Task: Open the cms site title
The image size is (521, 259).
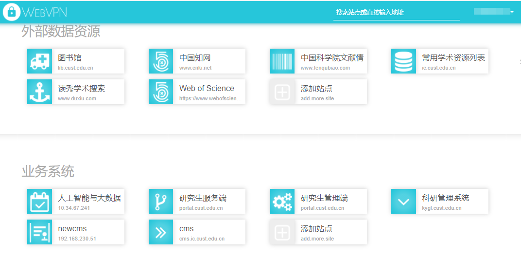Action: point(187,229)
